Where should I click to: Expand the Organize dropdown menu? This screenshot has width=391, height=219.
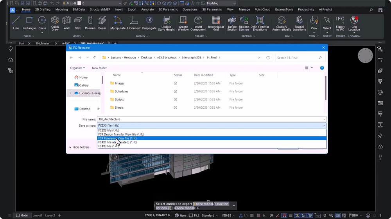(77, 68)
